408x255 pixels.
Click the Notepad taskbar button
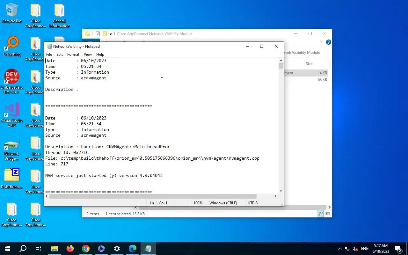click(148, 249)
